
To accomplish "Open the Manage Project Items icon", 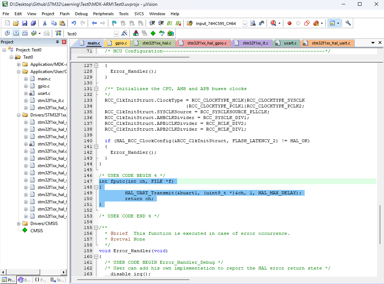I will click(136, 33).
